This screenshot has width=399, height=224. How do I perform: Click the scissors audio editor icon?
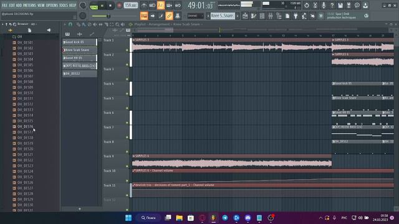[x=315, y=6]
